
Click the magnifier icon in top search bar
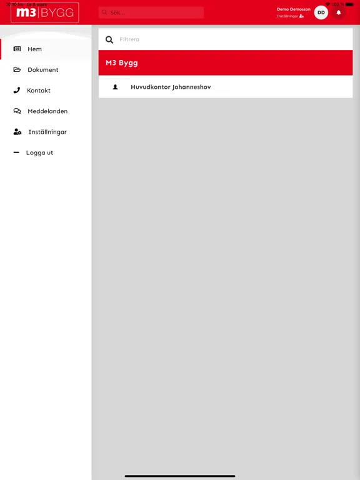pyautogui.click(x=104, y=12)
